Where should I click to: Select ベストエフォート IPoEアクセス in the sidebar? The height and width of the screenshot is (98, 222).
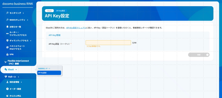17,48
